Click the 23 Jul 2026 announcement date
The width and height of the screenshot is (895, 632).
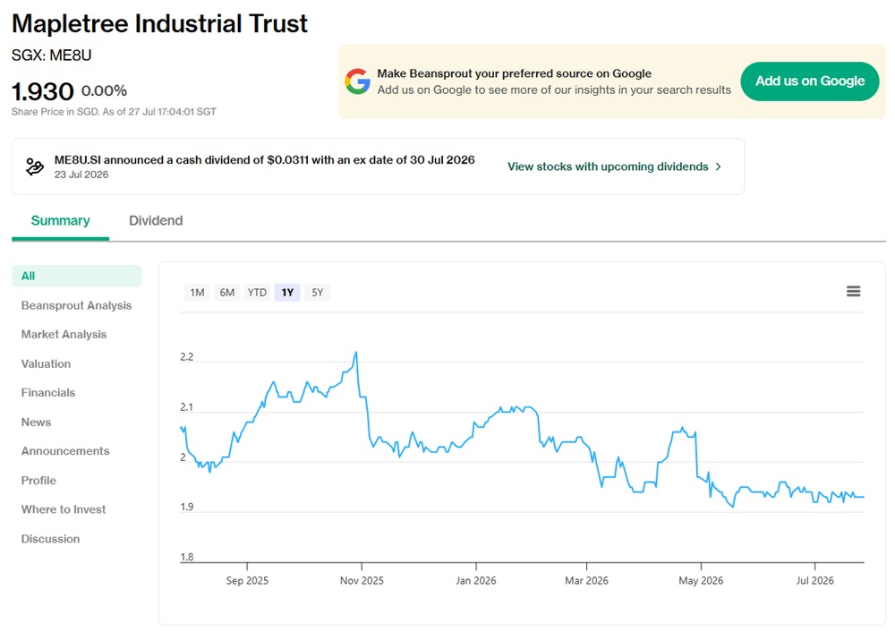click(81, 175)
